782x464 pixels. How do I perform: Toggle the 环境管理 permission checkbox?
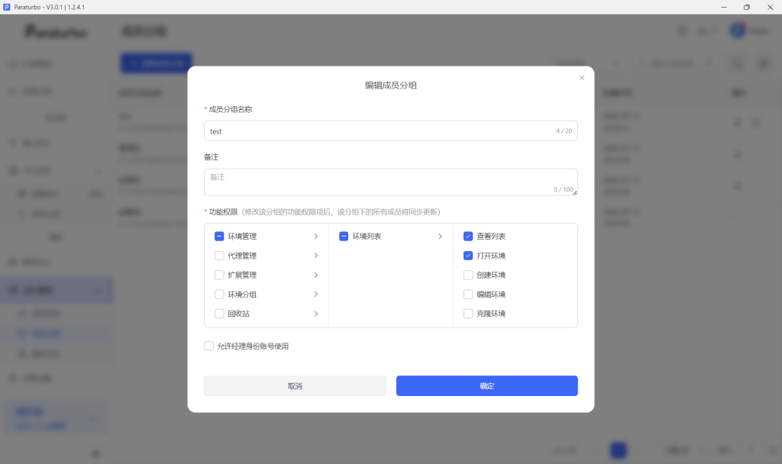[x=219, y=237]
